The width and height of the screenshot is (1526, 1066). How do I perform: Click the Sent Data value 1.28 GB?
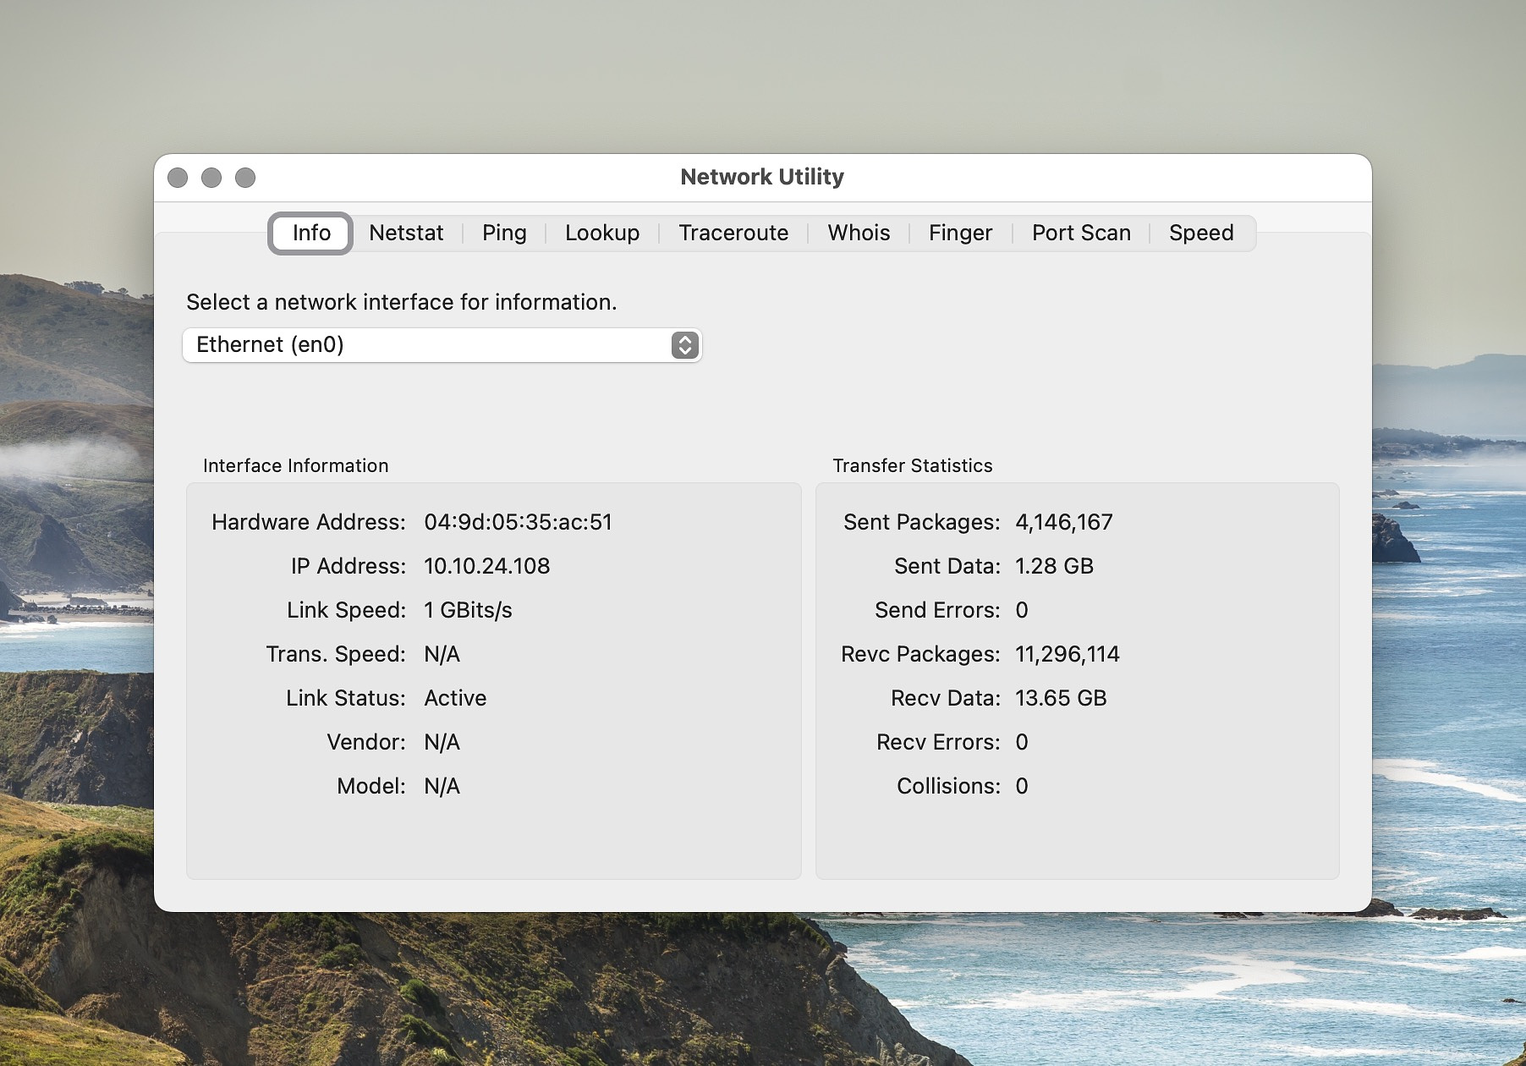(x=1054, y=566)
